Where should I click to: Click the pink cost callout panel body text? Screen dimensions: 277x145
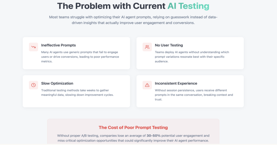pos(133,138)
